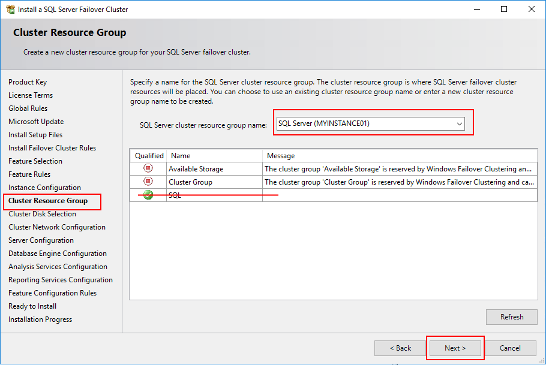Open Cluster Disk Selection step
Viewport: 546px width, 365px height.
(x=42, y=214)
